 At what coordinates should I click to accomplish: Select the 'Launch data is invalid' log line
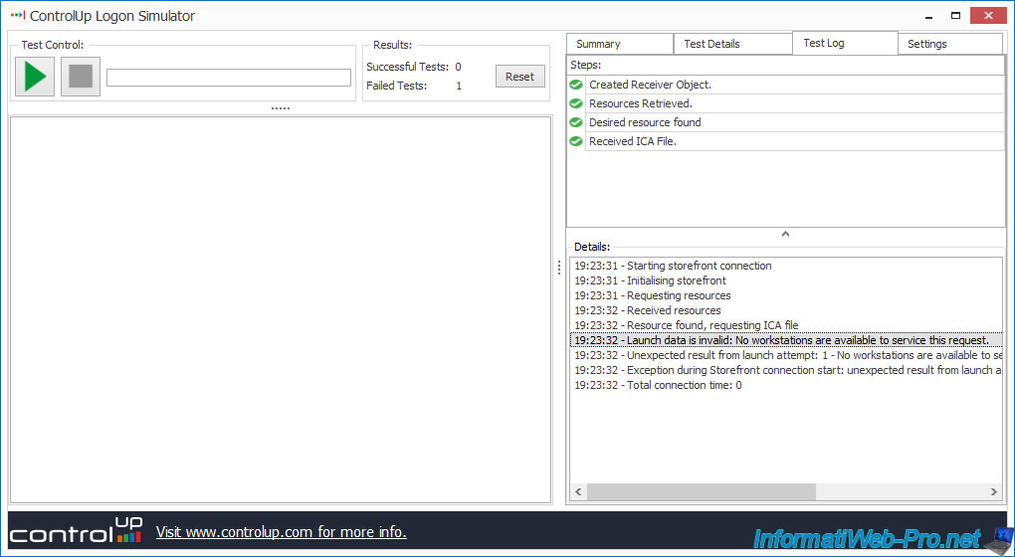point(786,340)
